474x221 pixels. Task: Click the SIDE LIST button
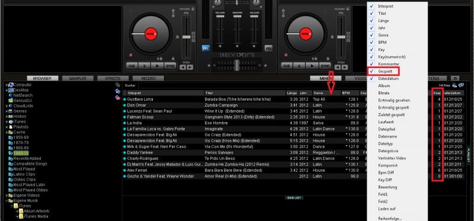(x=294, y=198)
